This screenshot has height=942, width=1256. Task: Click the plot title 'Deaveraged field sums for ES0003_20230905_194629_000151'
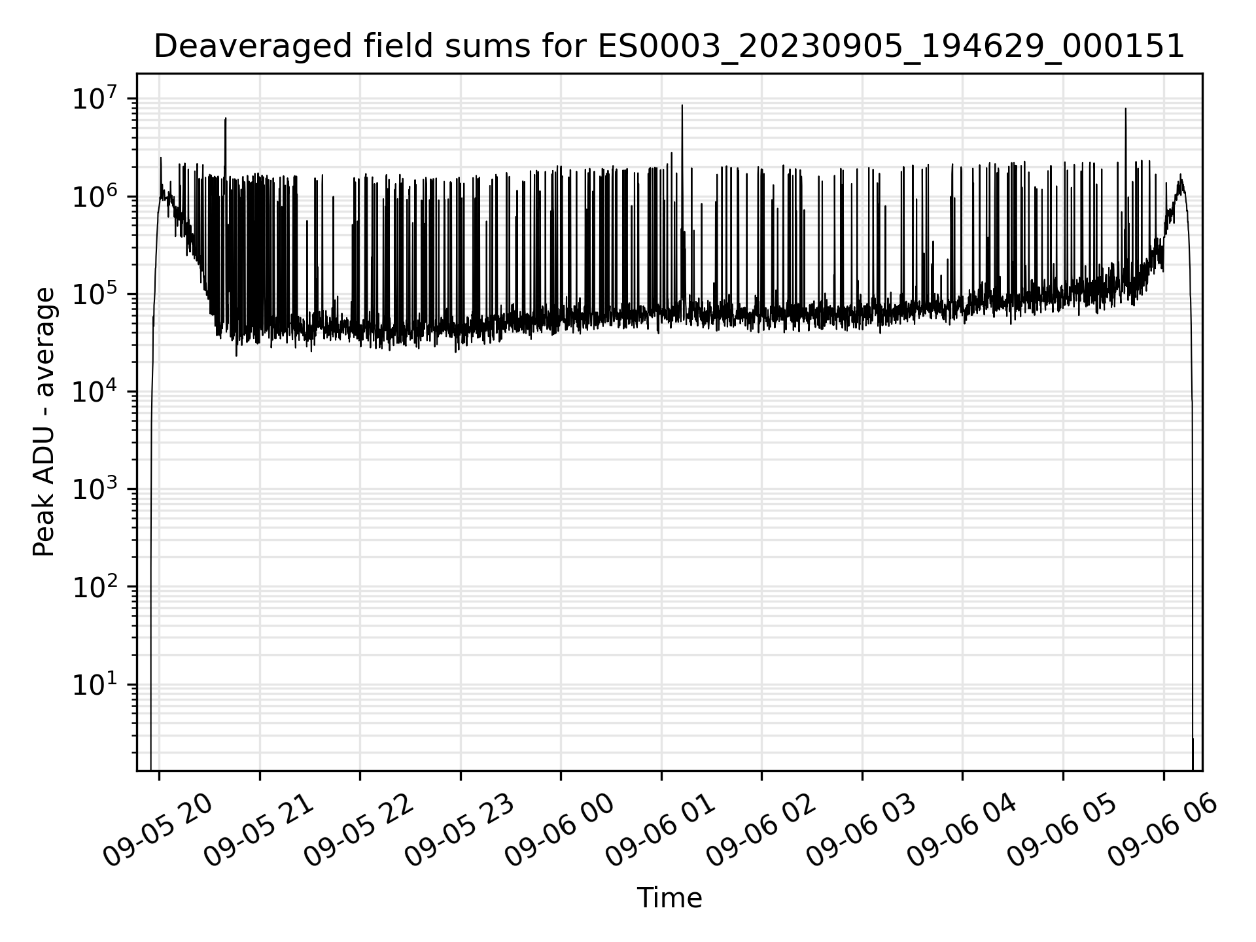click(x=669, y=46)
